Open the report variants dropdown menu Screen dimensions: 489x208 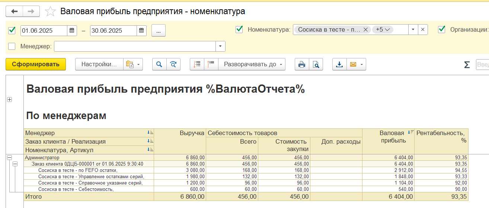pyautogui.click(x=134, y=64)
